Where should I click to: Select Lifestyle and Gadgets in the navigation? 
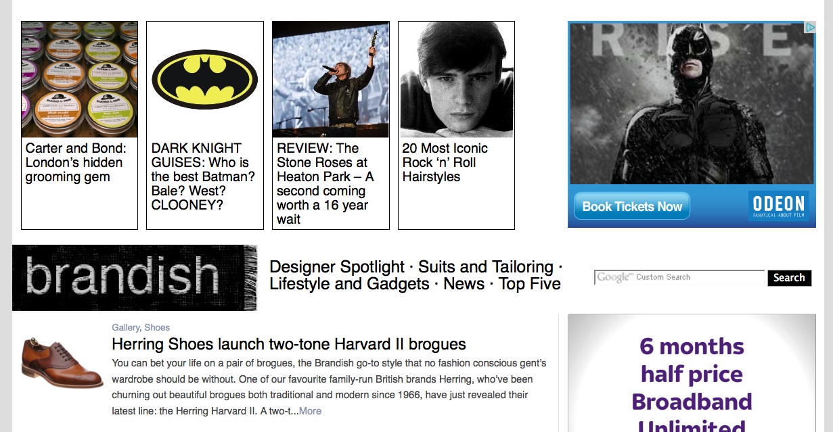tap(349, 284)
